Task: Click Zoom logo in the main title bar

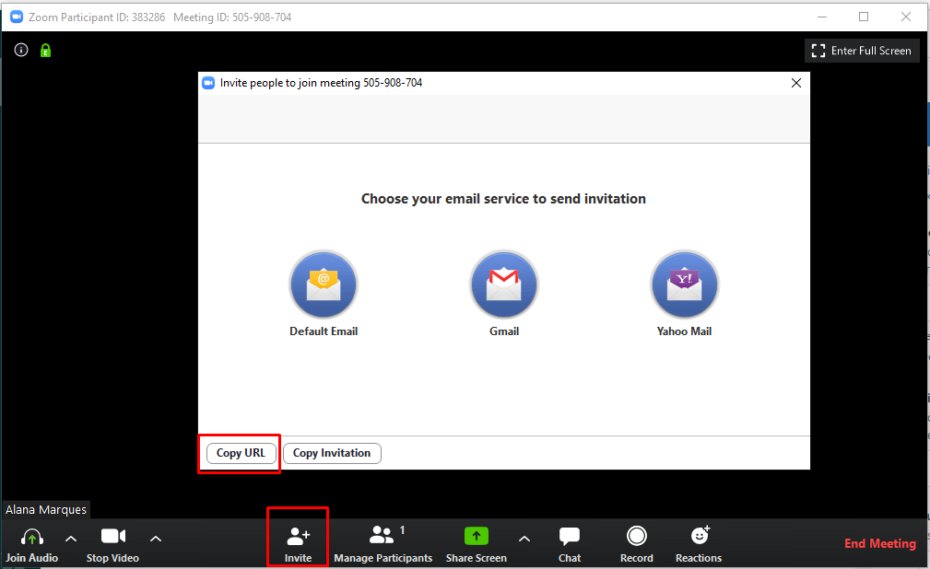Action: pyautogui.click(x=17, y=17)
